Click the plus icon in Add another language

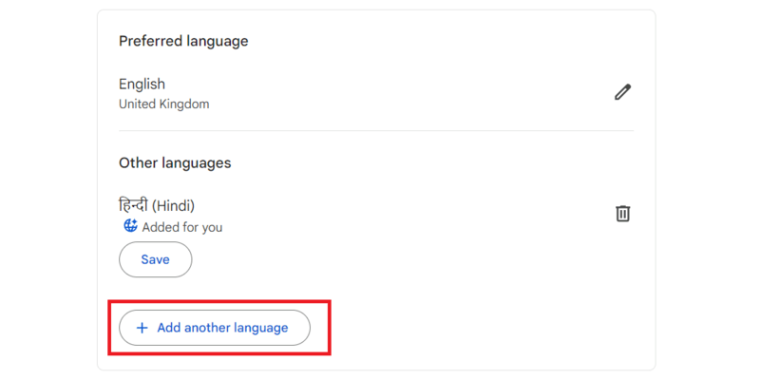142,328
